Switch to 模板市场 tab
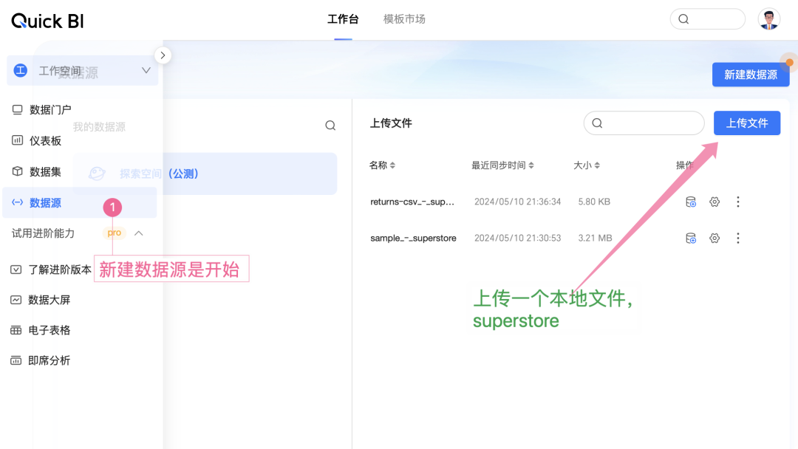This screenshot has height=449, width=798. pos(404,19)
